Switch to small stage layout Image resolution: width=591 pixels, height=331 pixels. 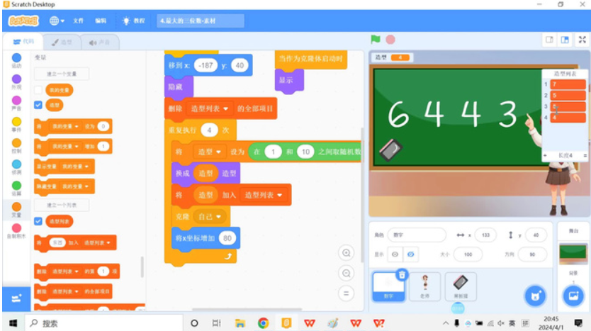(x=549, y=40)
